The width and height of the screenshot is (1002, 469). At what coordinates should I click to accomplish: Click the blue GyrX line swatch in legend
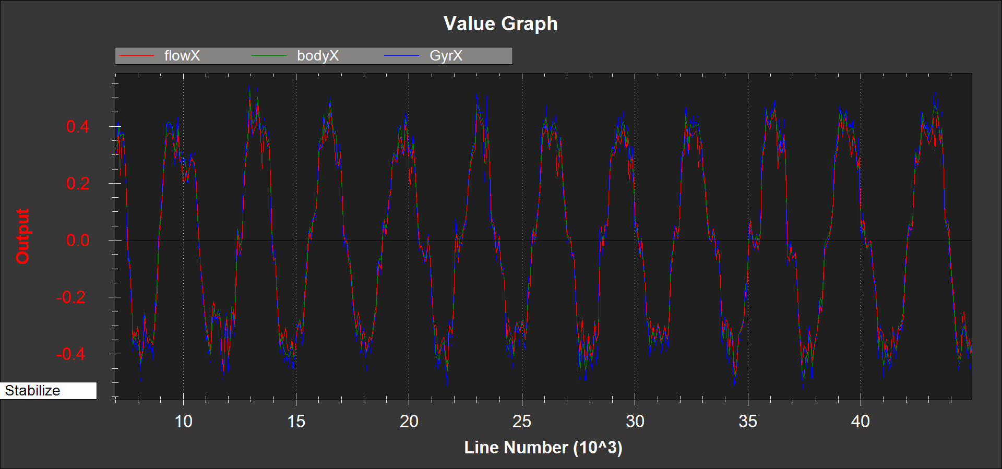(401, 56)
